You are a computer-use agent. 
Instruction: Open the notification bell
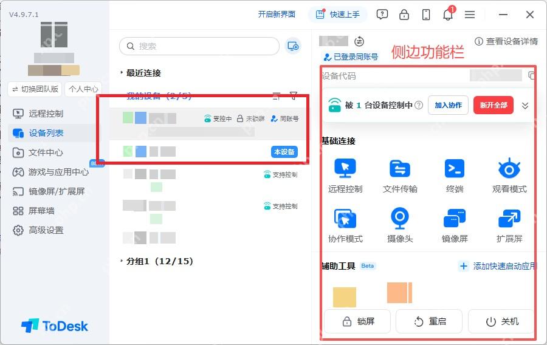[447, 15]
